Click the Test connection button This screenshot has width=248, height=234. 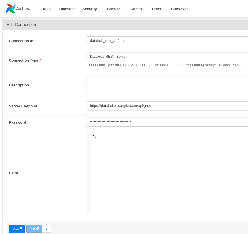(x=34, y=229)
